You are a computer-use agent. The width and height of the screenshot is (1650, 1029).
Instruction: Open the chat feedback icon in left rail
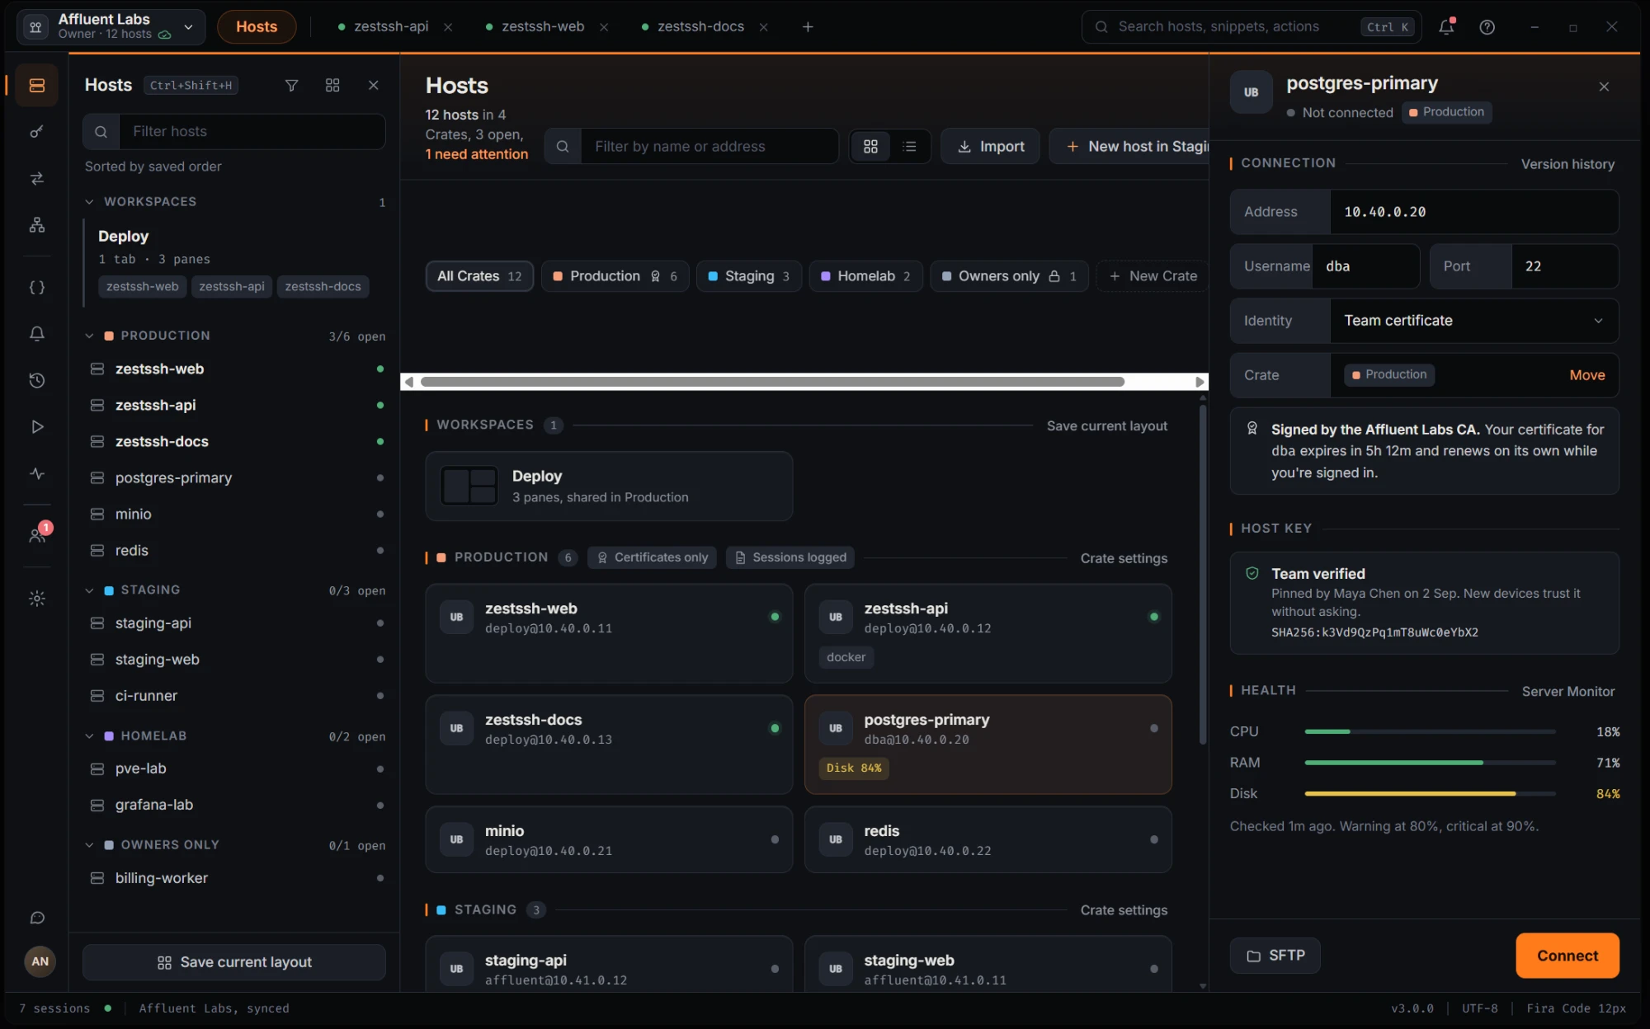(36, 918)
